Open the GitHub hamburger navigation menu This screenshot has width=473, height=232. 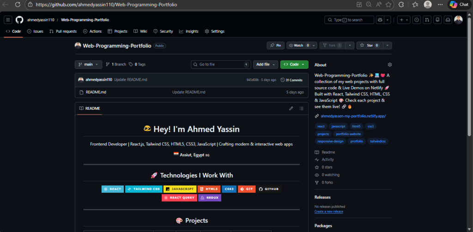click(8, 20)
